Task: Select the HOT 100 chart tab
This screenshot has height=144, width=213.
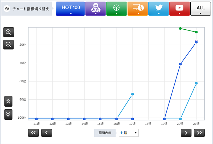Action: (71, 9)
